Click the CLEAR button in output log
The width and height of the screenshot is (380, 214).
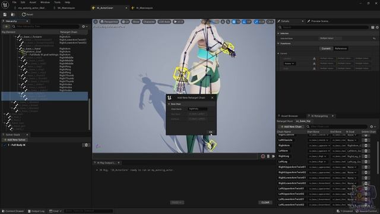coord(265,202)
